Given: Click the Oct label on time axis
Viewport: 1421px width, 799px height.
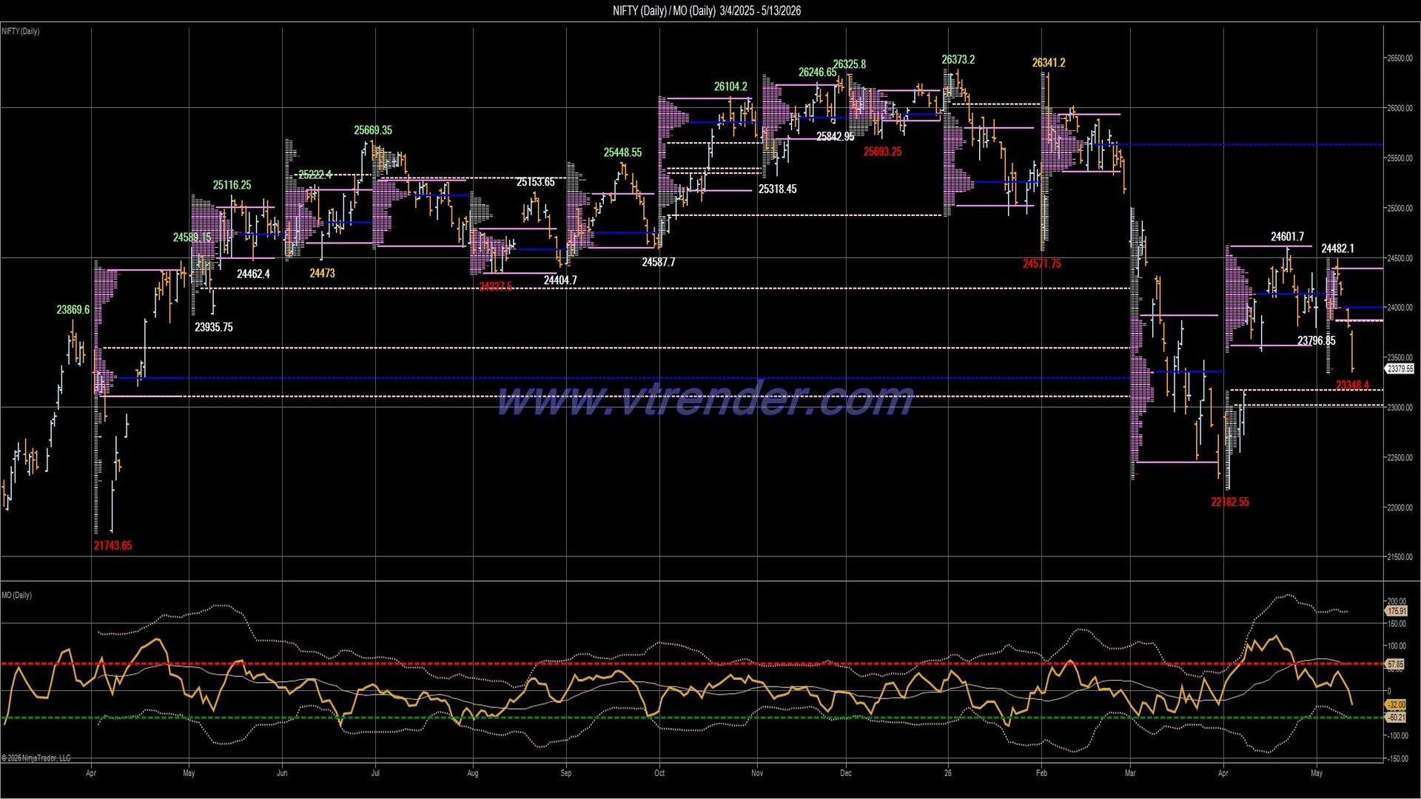Looking at the screenshot, I should pyautogui.click(x=659, y=773).
